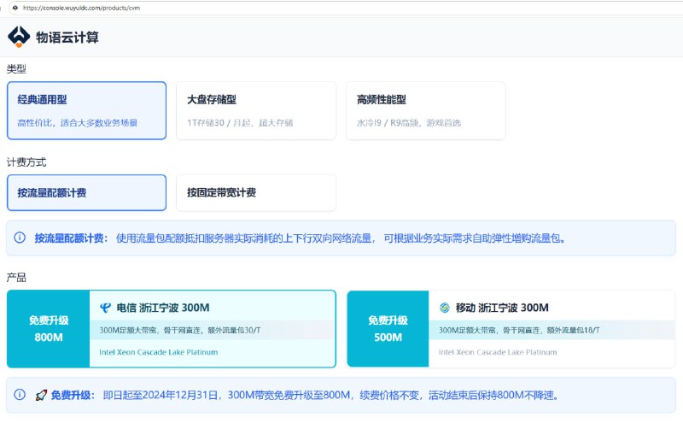Click the browser address bar URL
This screenshot has height=423, width=683.
(81, 8)
